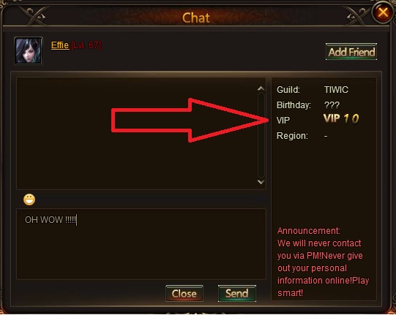Click the Add Friend button

pyautogui.click(x=351, y=52)
